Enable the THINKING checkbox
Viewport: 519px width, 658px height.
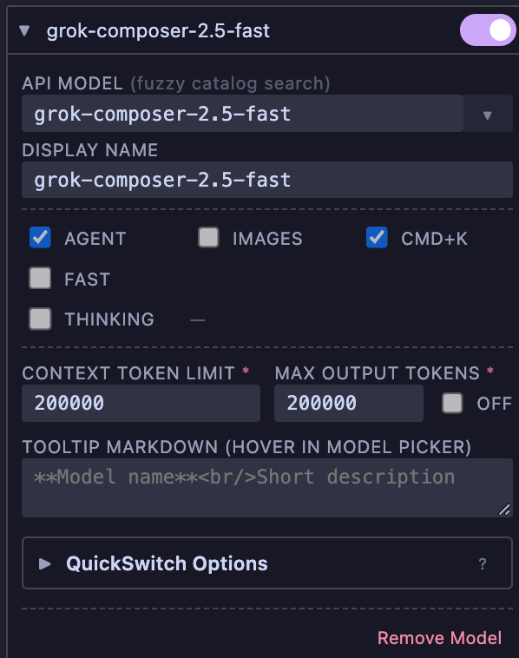pyautogui.click(x=40, y=319)
